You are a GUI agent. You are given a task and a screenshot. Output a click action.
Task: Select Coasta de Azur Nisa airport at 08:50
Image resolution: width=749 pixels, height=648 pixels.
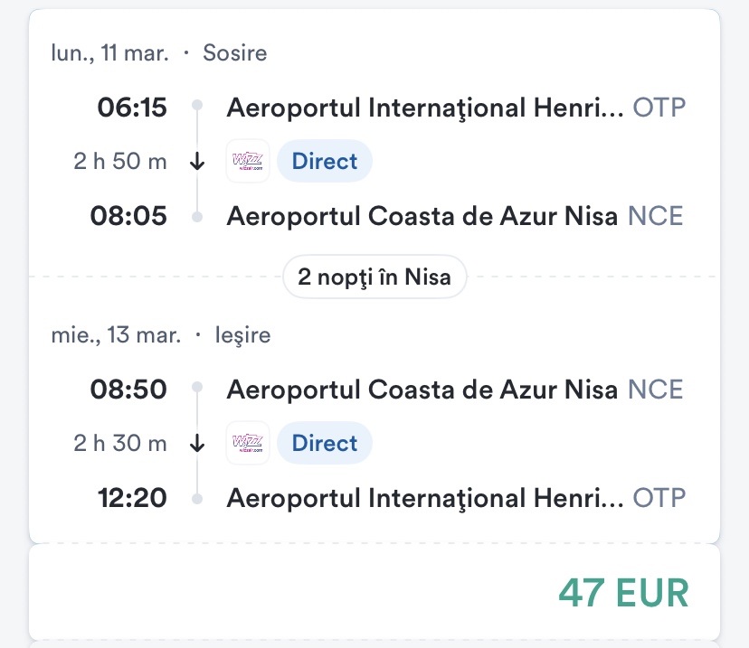click(422, 390)
